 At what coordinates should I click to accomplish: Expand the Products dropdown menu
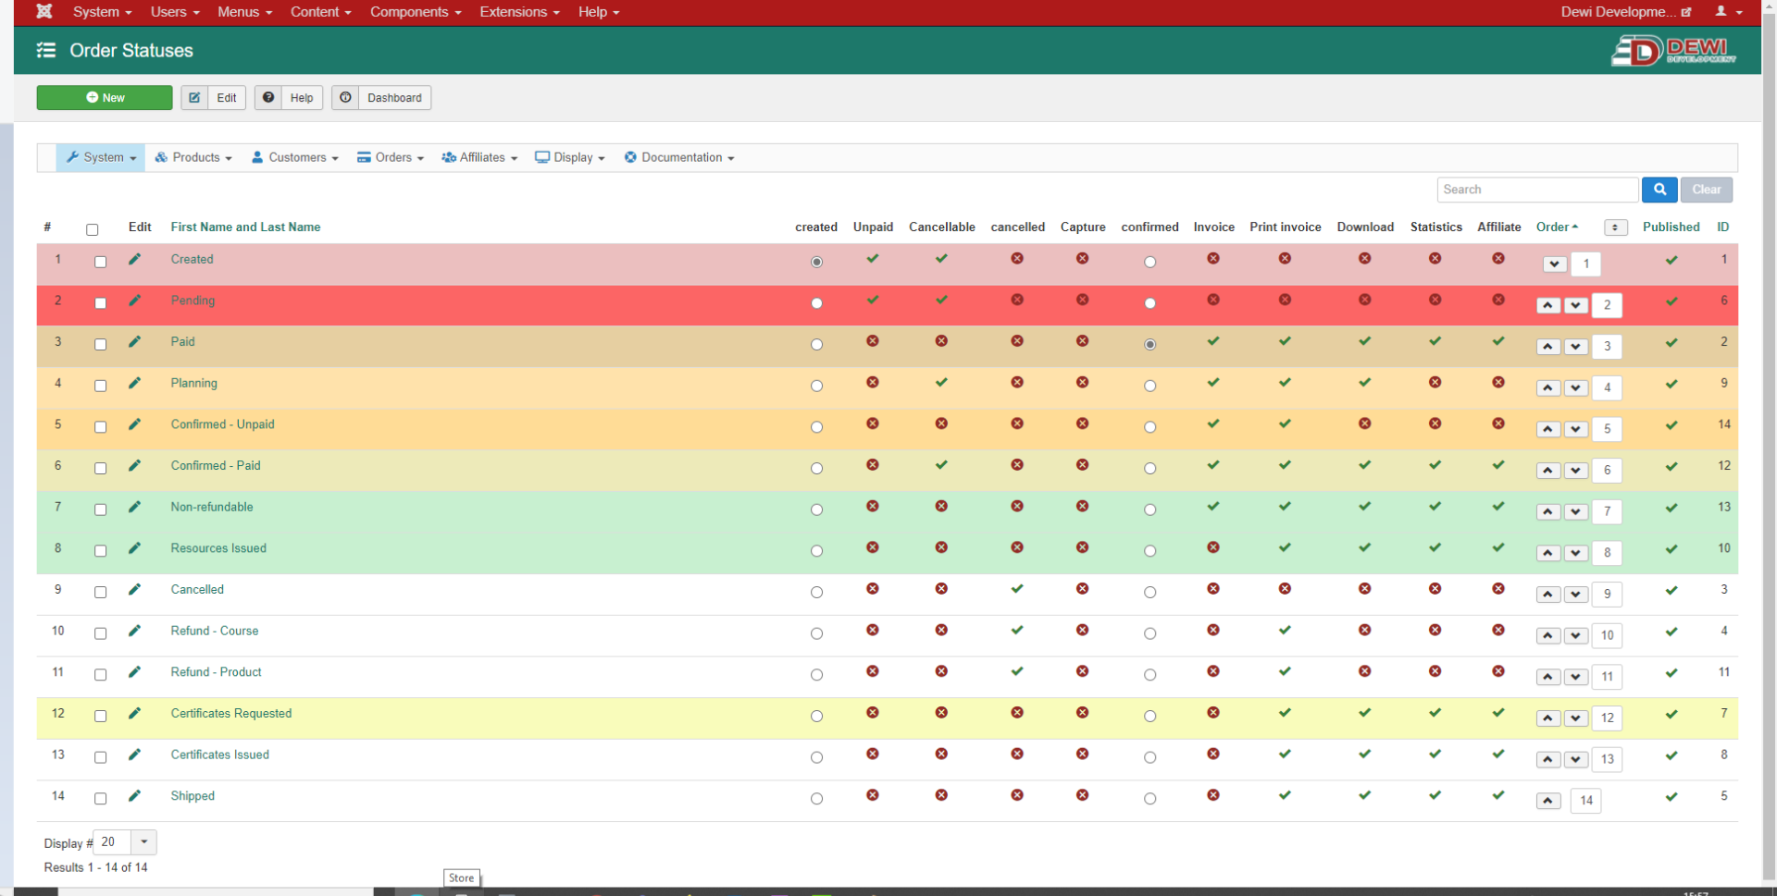193,158
